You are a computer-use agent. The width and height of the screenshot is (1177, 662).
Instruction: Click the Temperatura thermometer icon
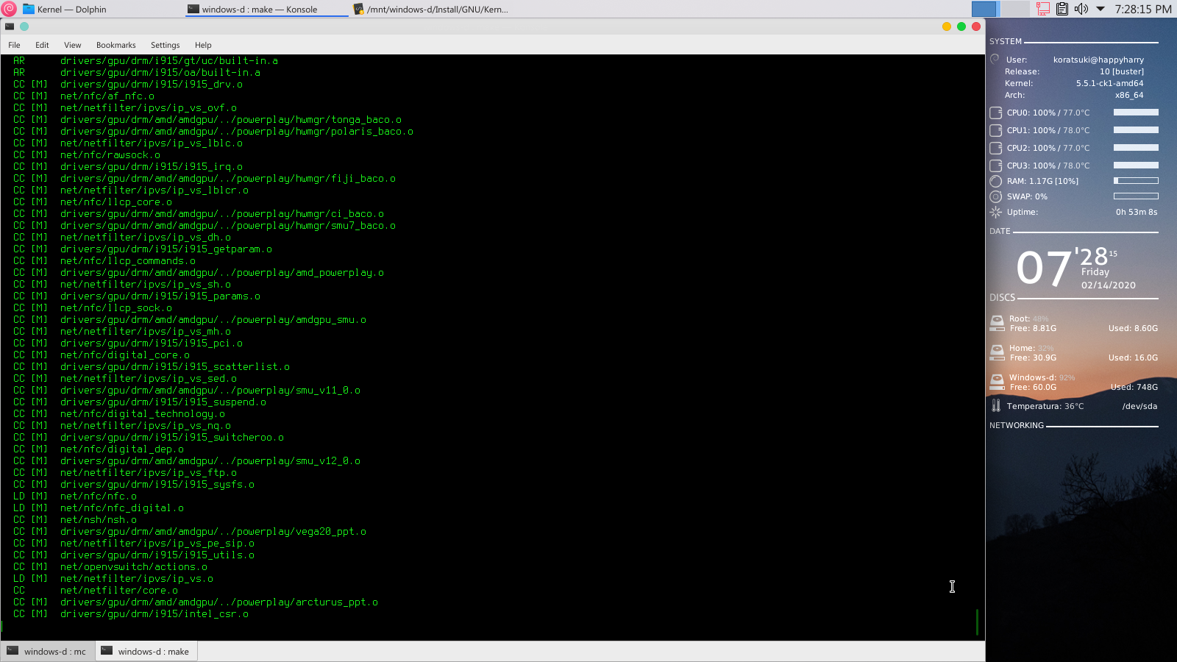coord(996,405)
